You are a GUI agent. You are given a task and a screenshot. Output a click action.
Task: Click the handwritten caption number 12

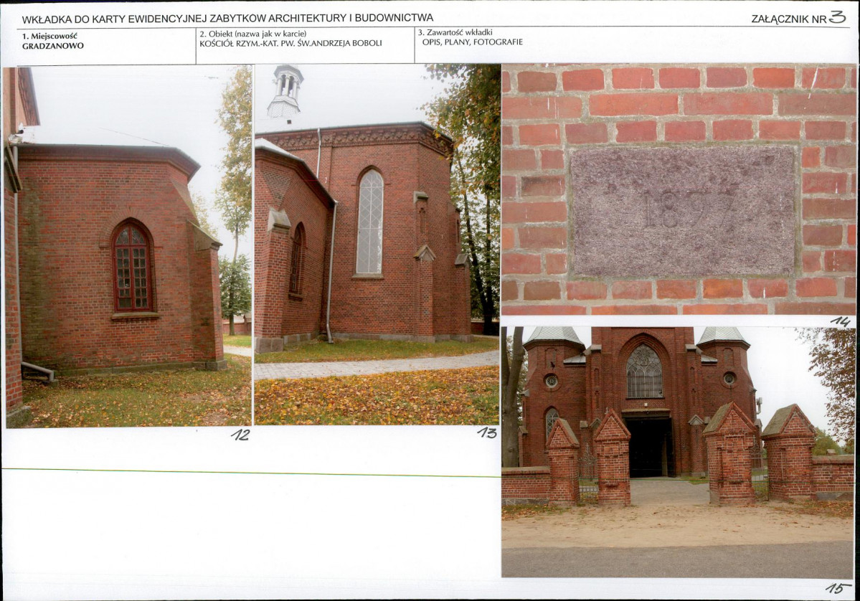click(x=240, y=435)
